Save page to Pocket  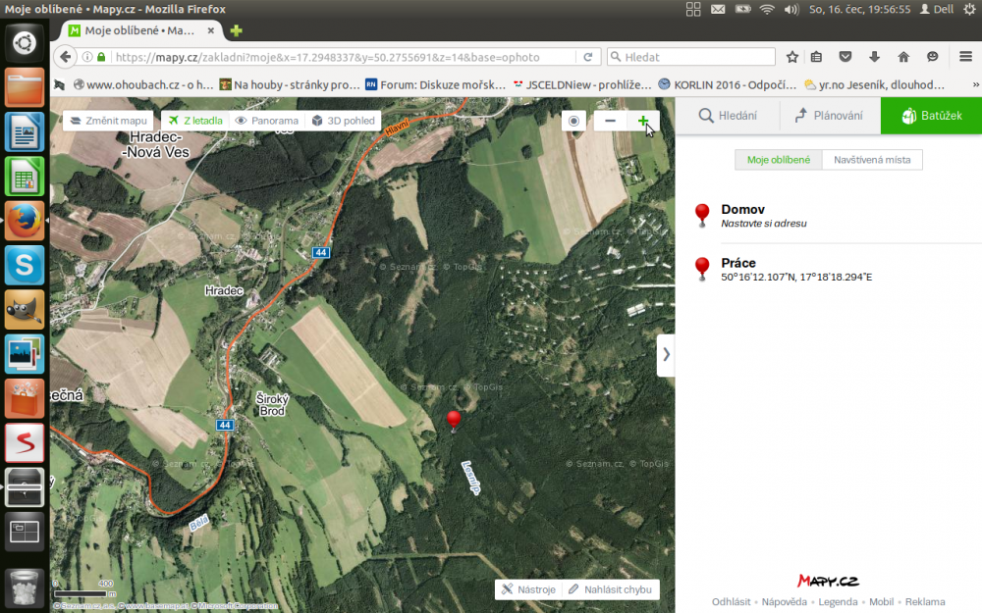click(845, 57)
